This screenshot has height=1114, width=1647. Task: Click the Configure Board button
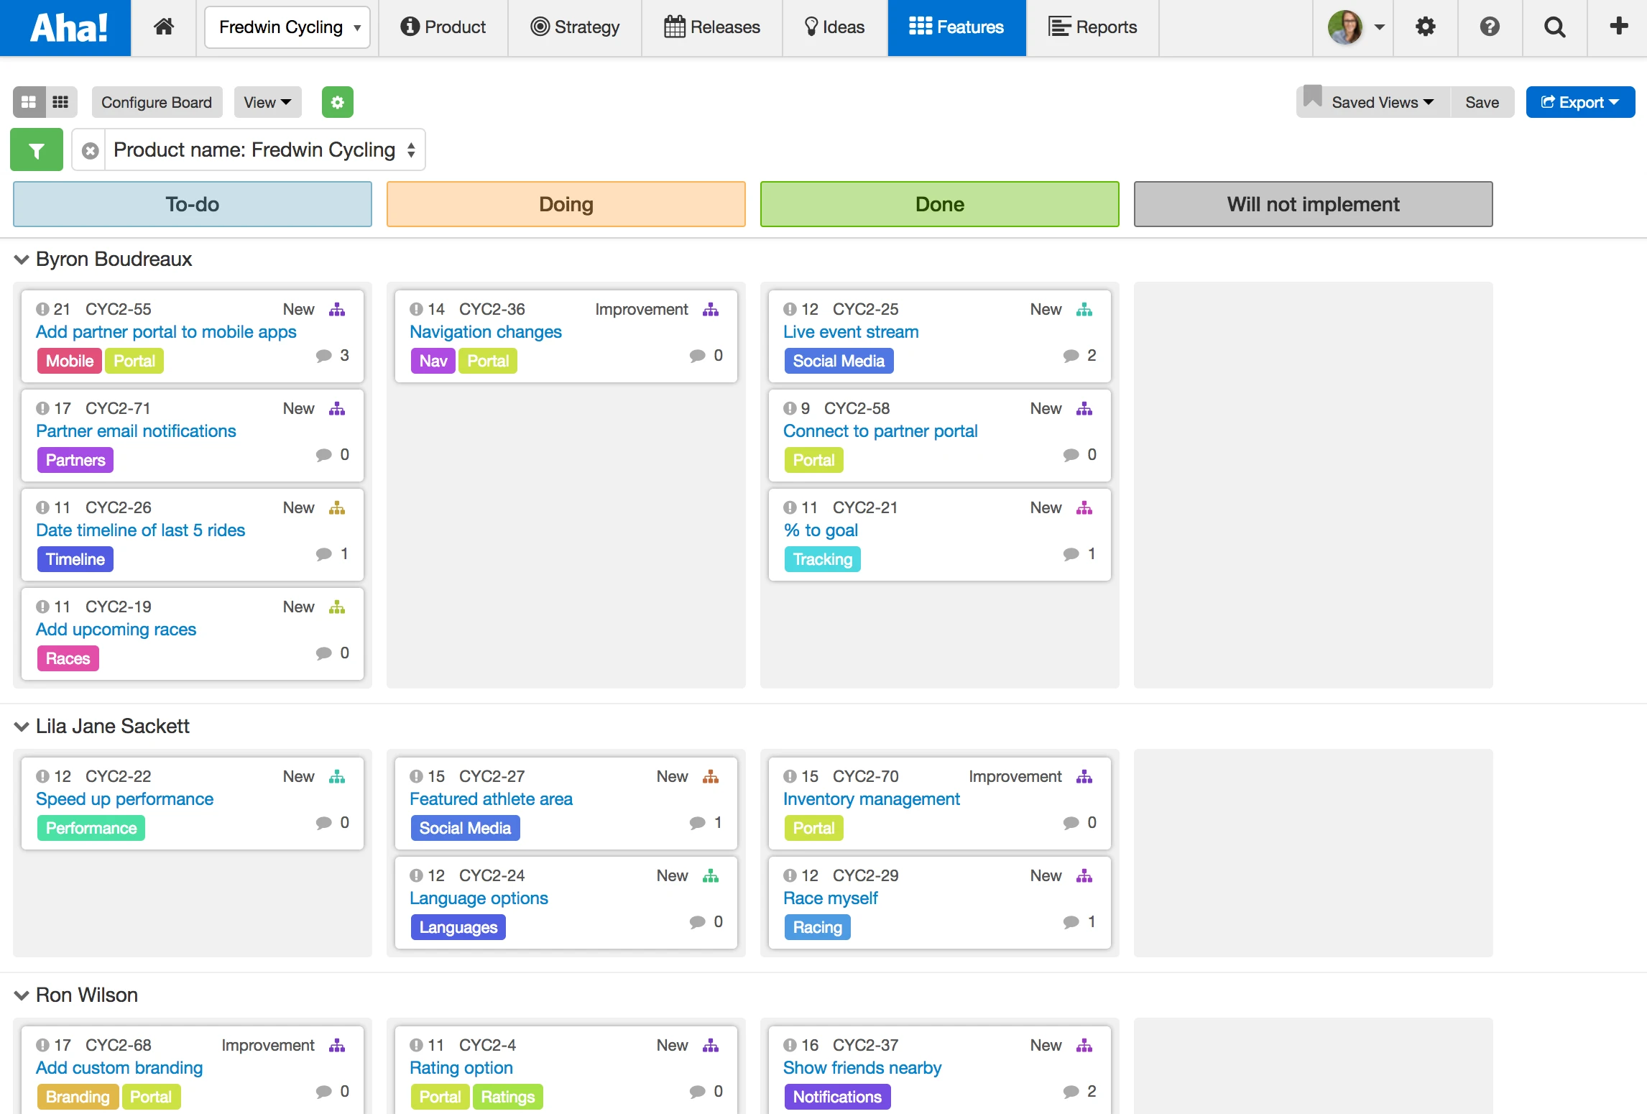tap(157, 102)
